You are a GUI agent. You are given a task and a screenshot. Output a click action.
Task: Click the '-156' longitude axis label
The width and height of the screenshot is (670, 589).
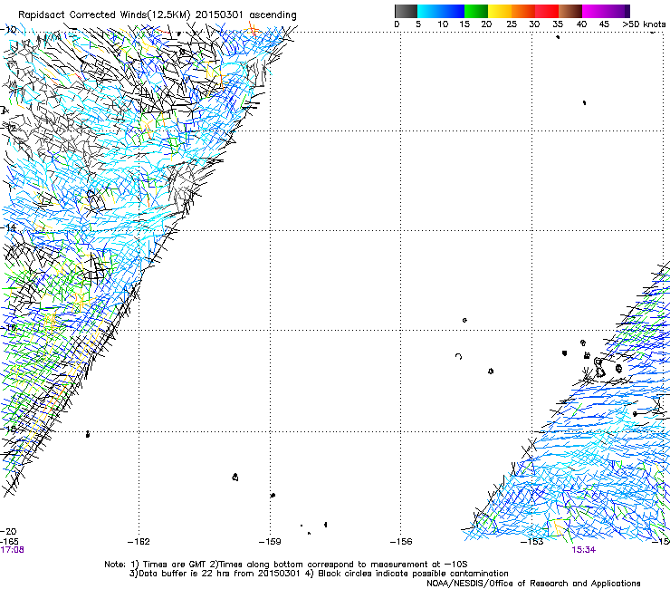click(401, 542)
